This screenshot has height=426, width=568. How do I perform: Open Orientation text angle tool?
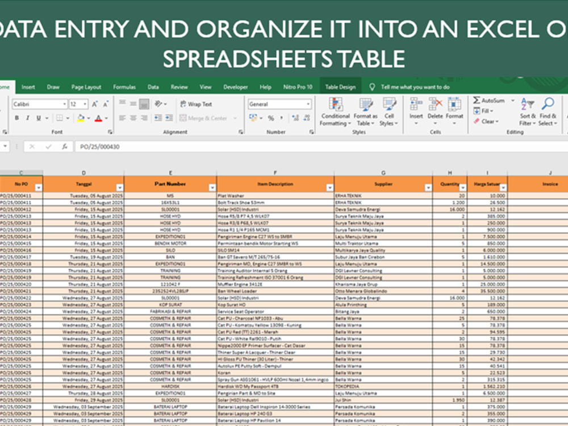pyautogui.click(x=158, y=104)
